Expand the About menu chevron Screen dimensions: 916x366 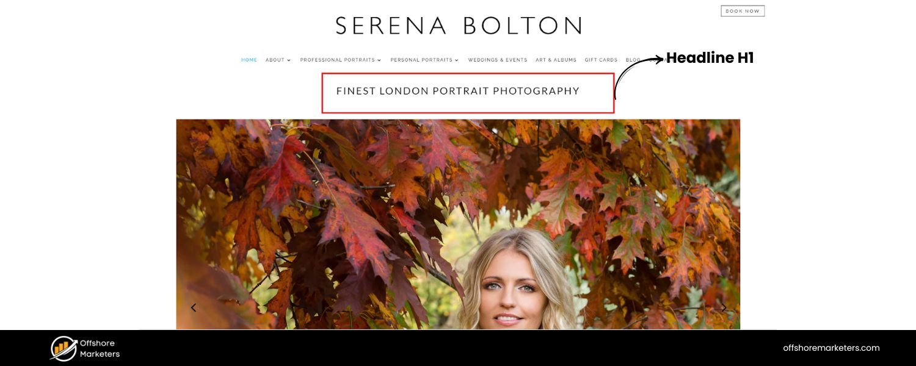click(x=289, y=60)
